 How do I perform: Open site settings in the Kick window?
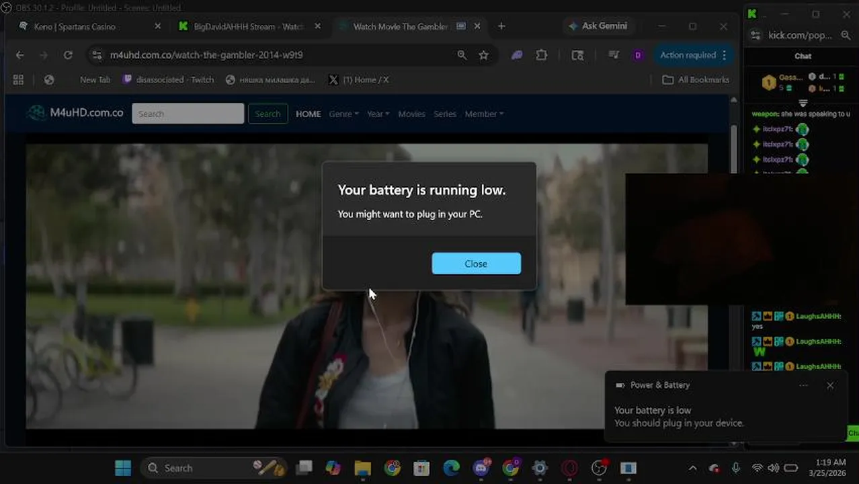tap(755, 35)
